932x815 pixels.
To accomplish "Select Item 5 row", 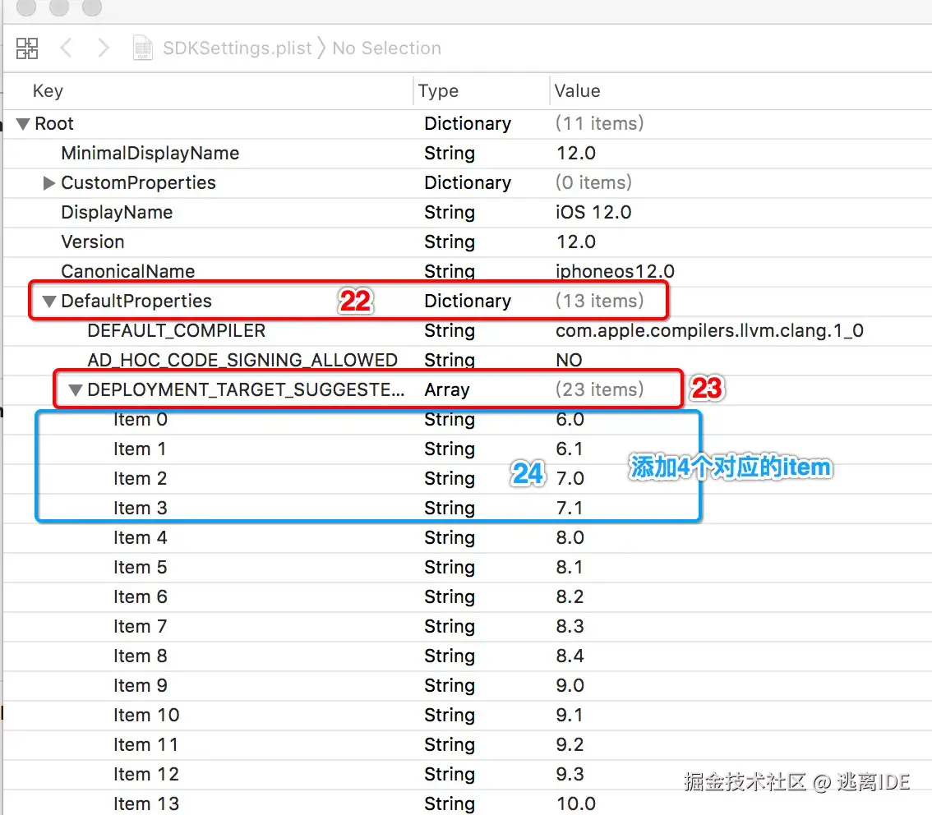I will click(x=467, y=568).
